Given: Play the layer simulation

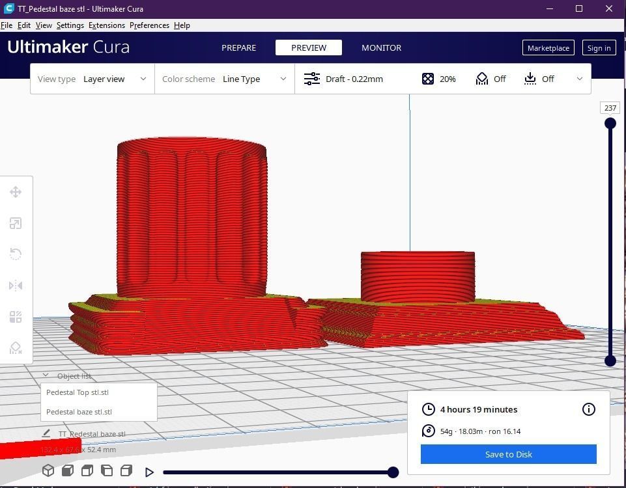Looking at the screenshot, I should [149, 472].
